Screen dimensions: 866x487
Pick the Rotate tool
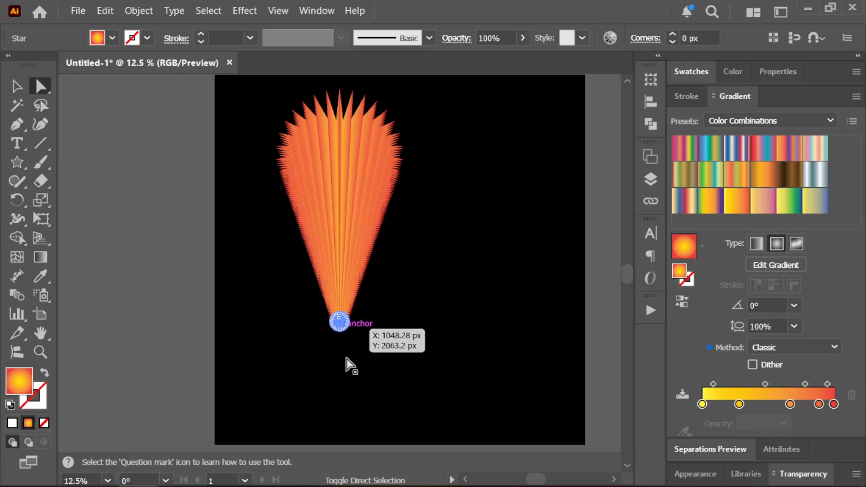(17, 200)
